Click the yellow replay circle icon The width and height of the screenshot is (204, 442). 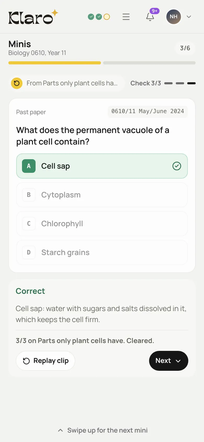coord(17,83)
